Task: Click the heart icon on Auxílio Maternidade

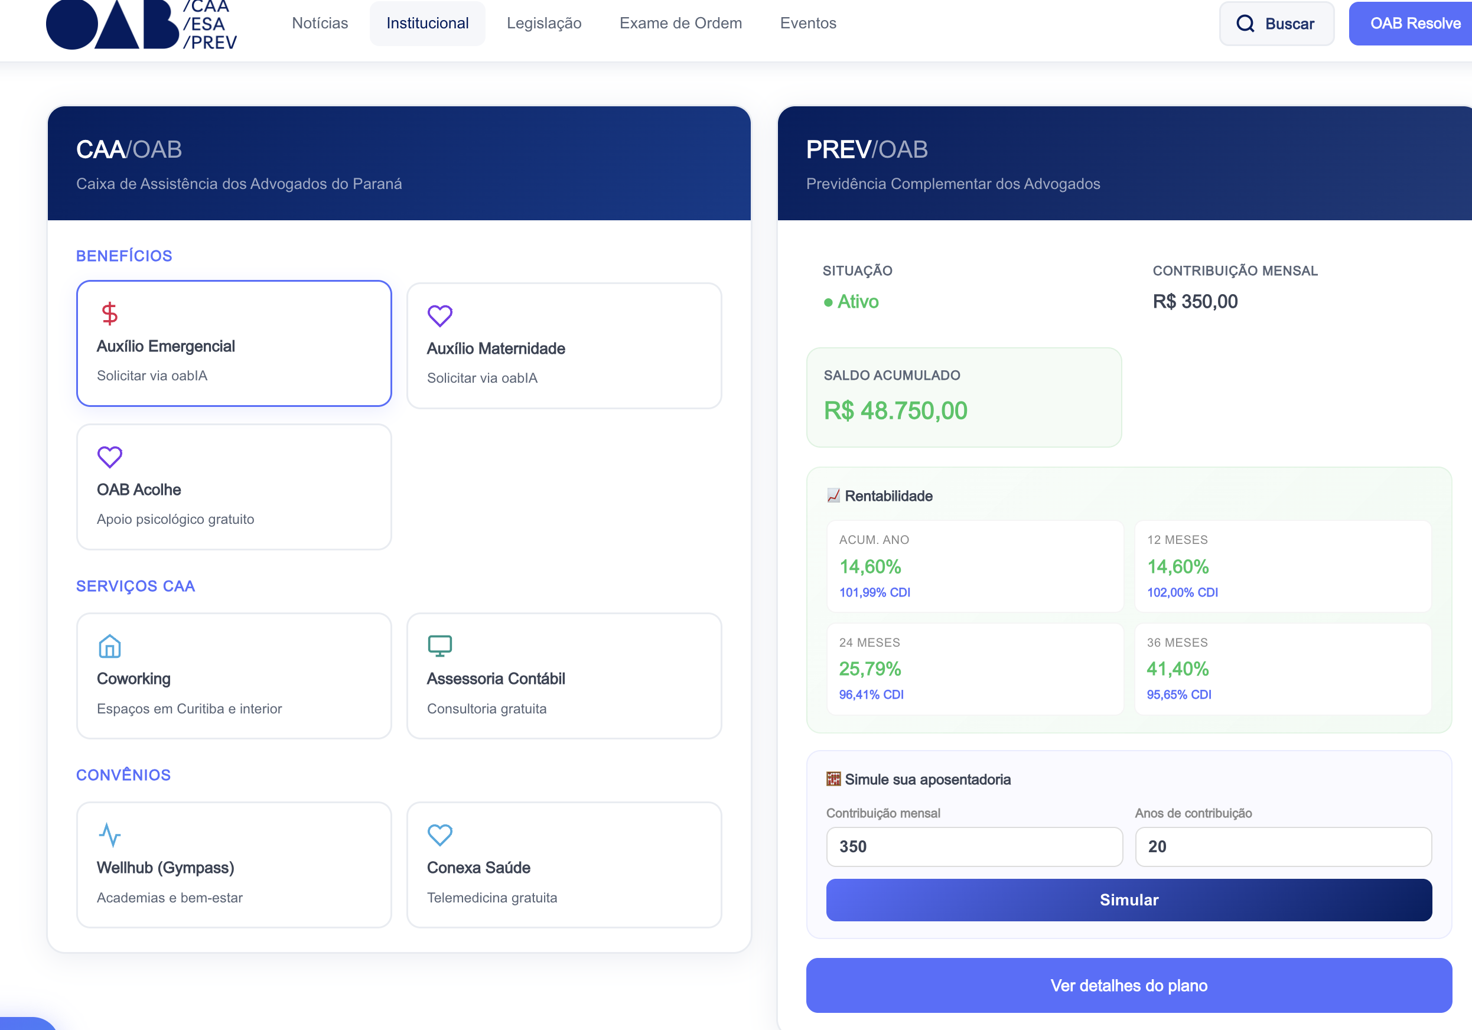Action: click(440, 315)
